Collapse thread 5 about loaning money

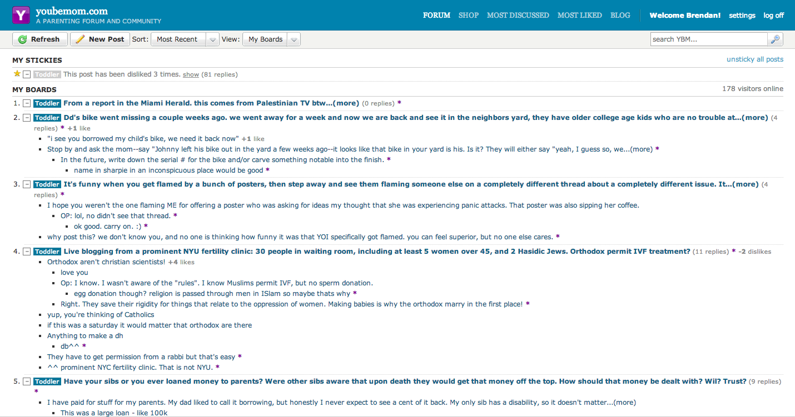coord(27,381)
